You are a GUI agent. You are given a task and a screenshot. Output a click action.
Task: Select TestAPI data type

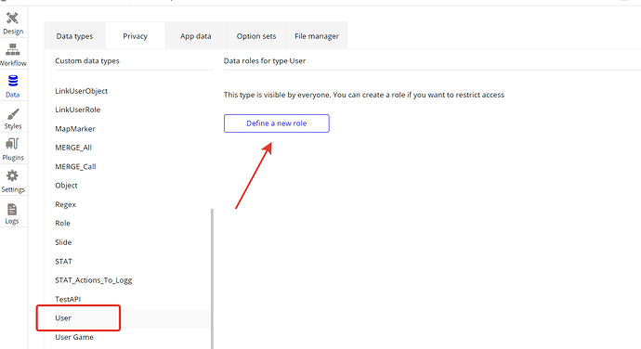coord(68,299)
